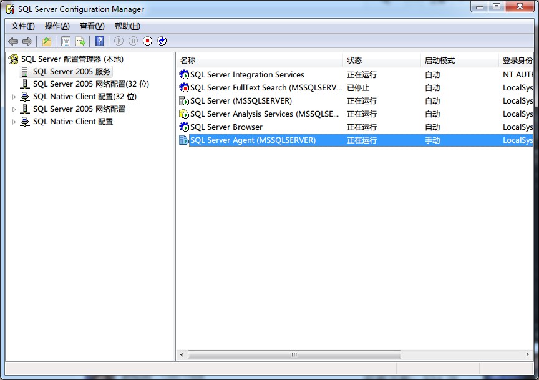539x380 pixels.
Task: Click the Back navigation arrow icon
Action: point(13,41)
